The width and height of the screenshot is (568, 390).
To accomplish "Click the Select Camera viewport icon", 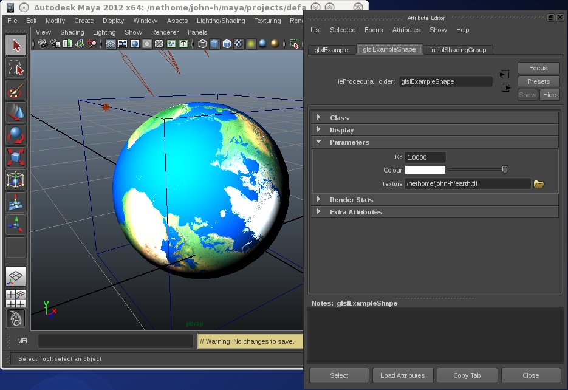I will pyautogui.click(x=43, y=44).
